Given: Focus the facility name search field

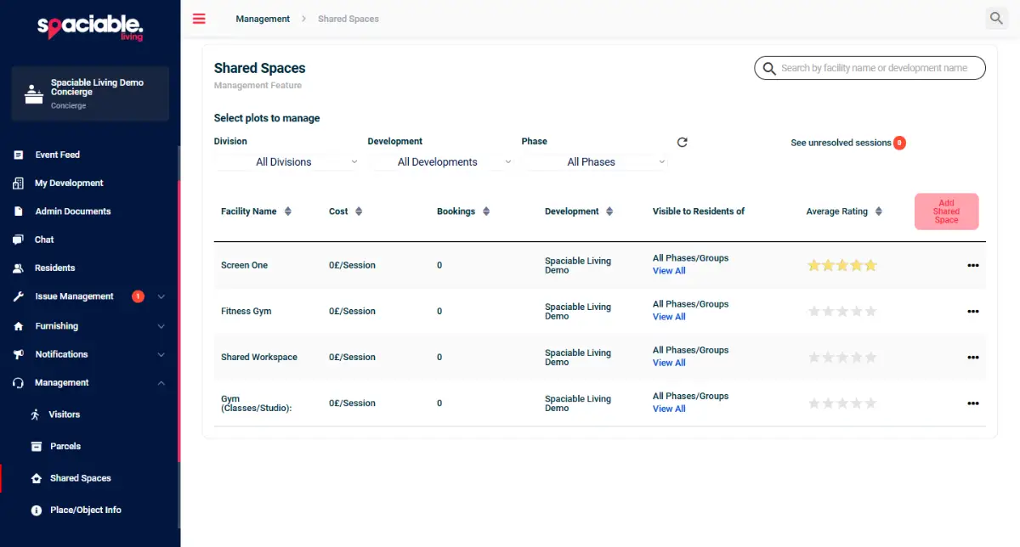Looking at the screenshot, I should tap(870, 68).
